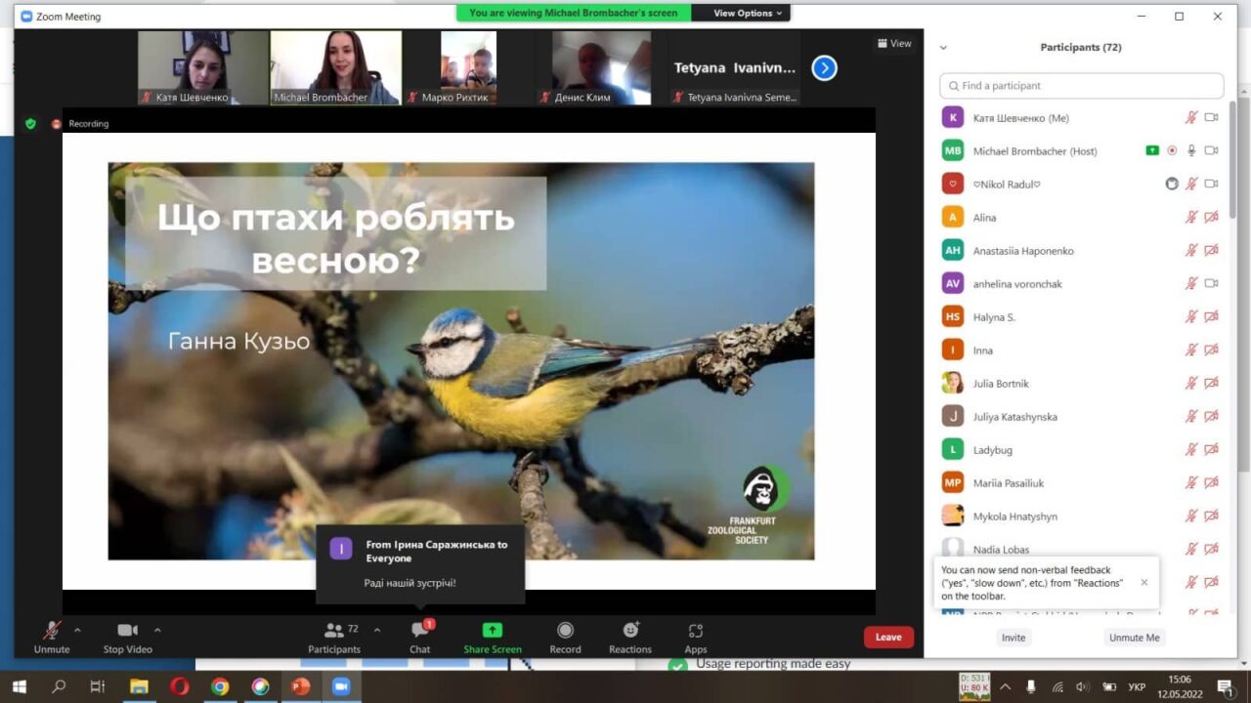The width and height of the screenshot is (1251, 703).
Task: Open PowerPoint from the Windows taskbar
Action: (x=300, y=686)
